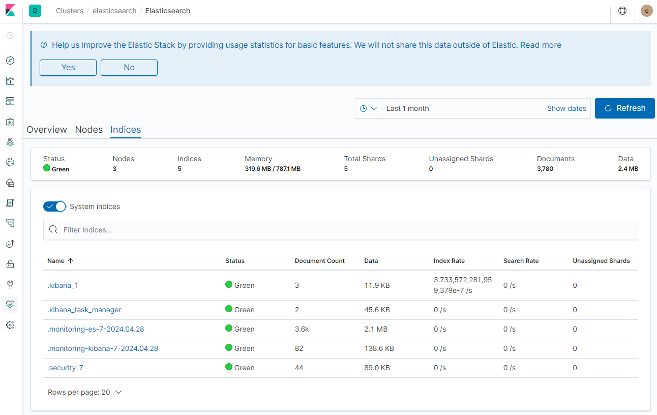Open the Rows per page dropdown
This screenshot has width=657, height=415.
(85, 392)
